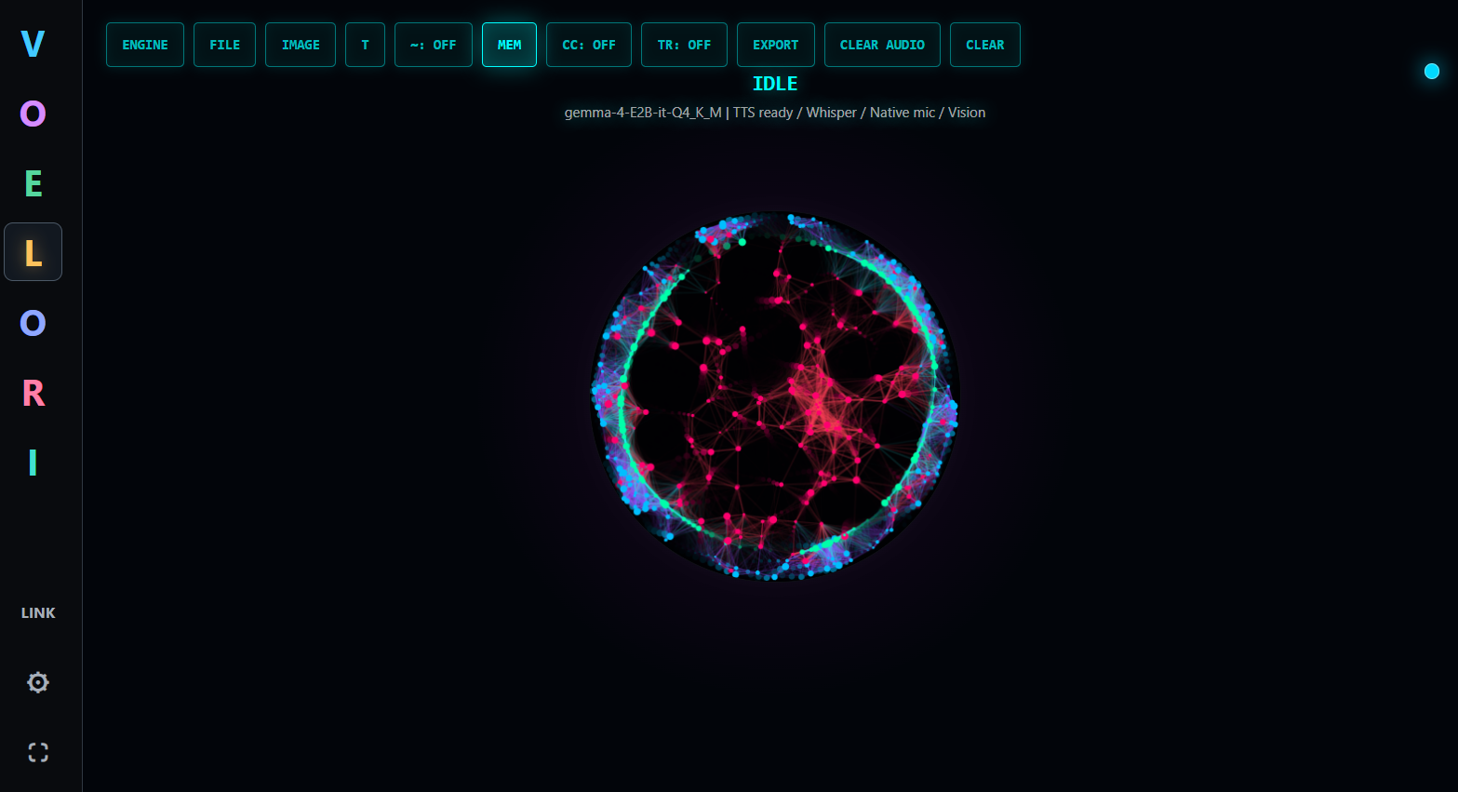Click the cyan status indicator dot
Viewport: 1458px width, 792px height.
1432,71
